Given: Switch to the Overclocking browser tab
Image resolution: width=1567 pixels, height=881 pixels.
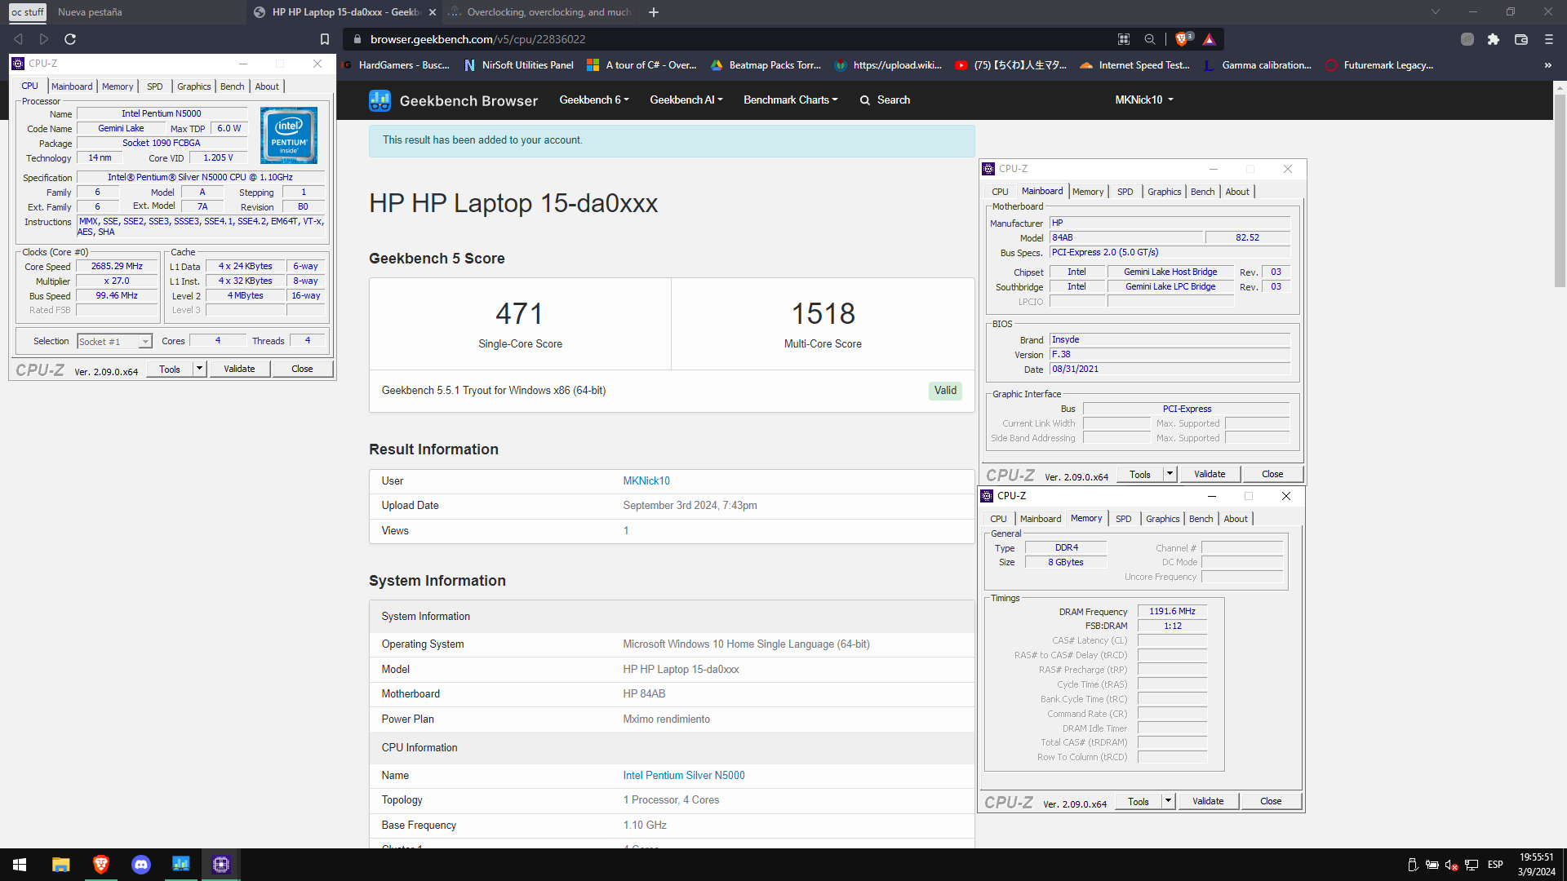Looking at the screenshot, I should pos(540,12).
